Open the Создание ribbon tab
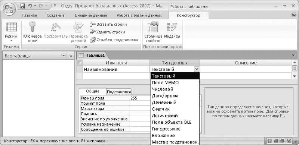 tap(56, 15)
